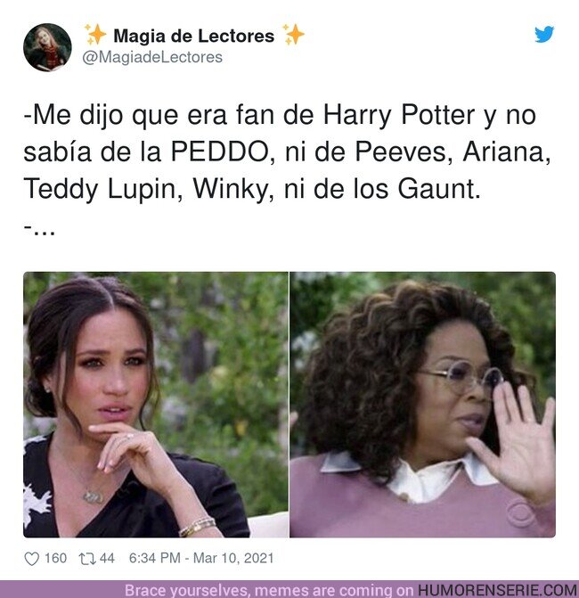Screen dimensions: 579x598
Task: Open the Magia de Lectores display name
Action: tap(194, 36)
